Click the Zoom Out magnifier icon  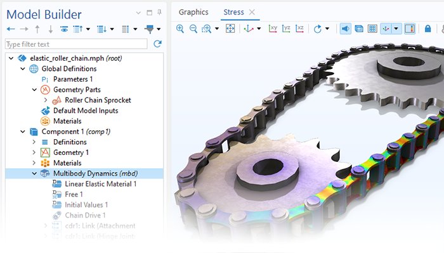(x=193, y=28)
